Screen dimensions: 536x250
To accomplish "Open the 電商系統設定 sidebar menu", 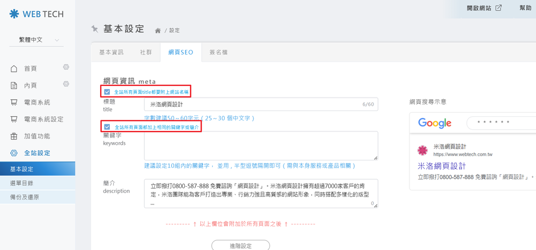I will [43, 119].
